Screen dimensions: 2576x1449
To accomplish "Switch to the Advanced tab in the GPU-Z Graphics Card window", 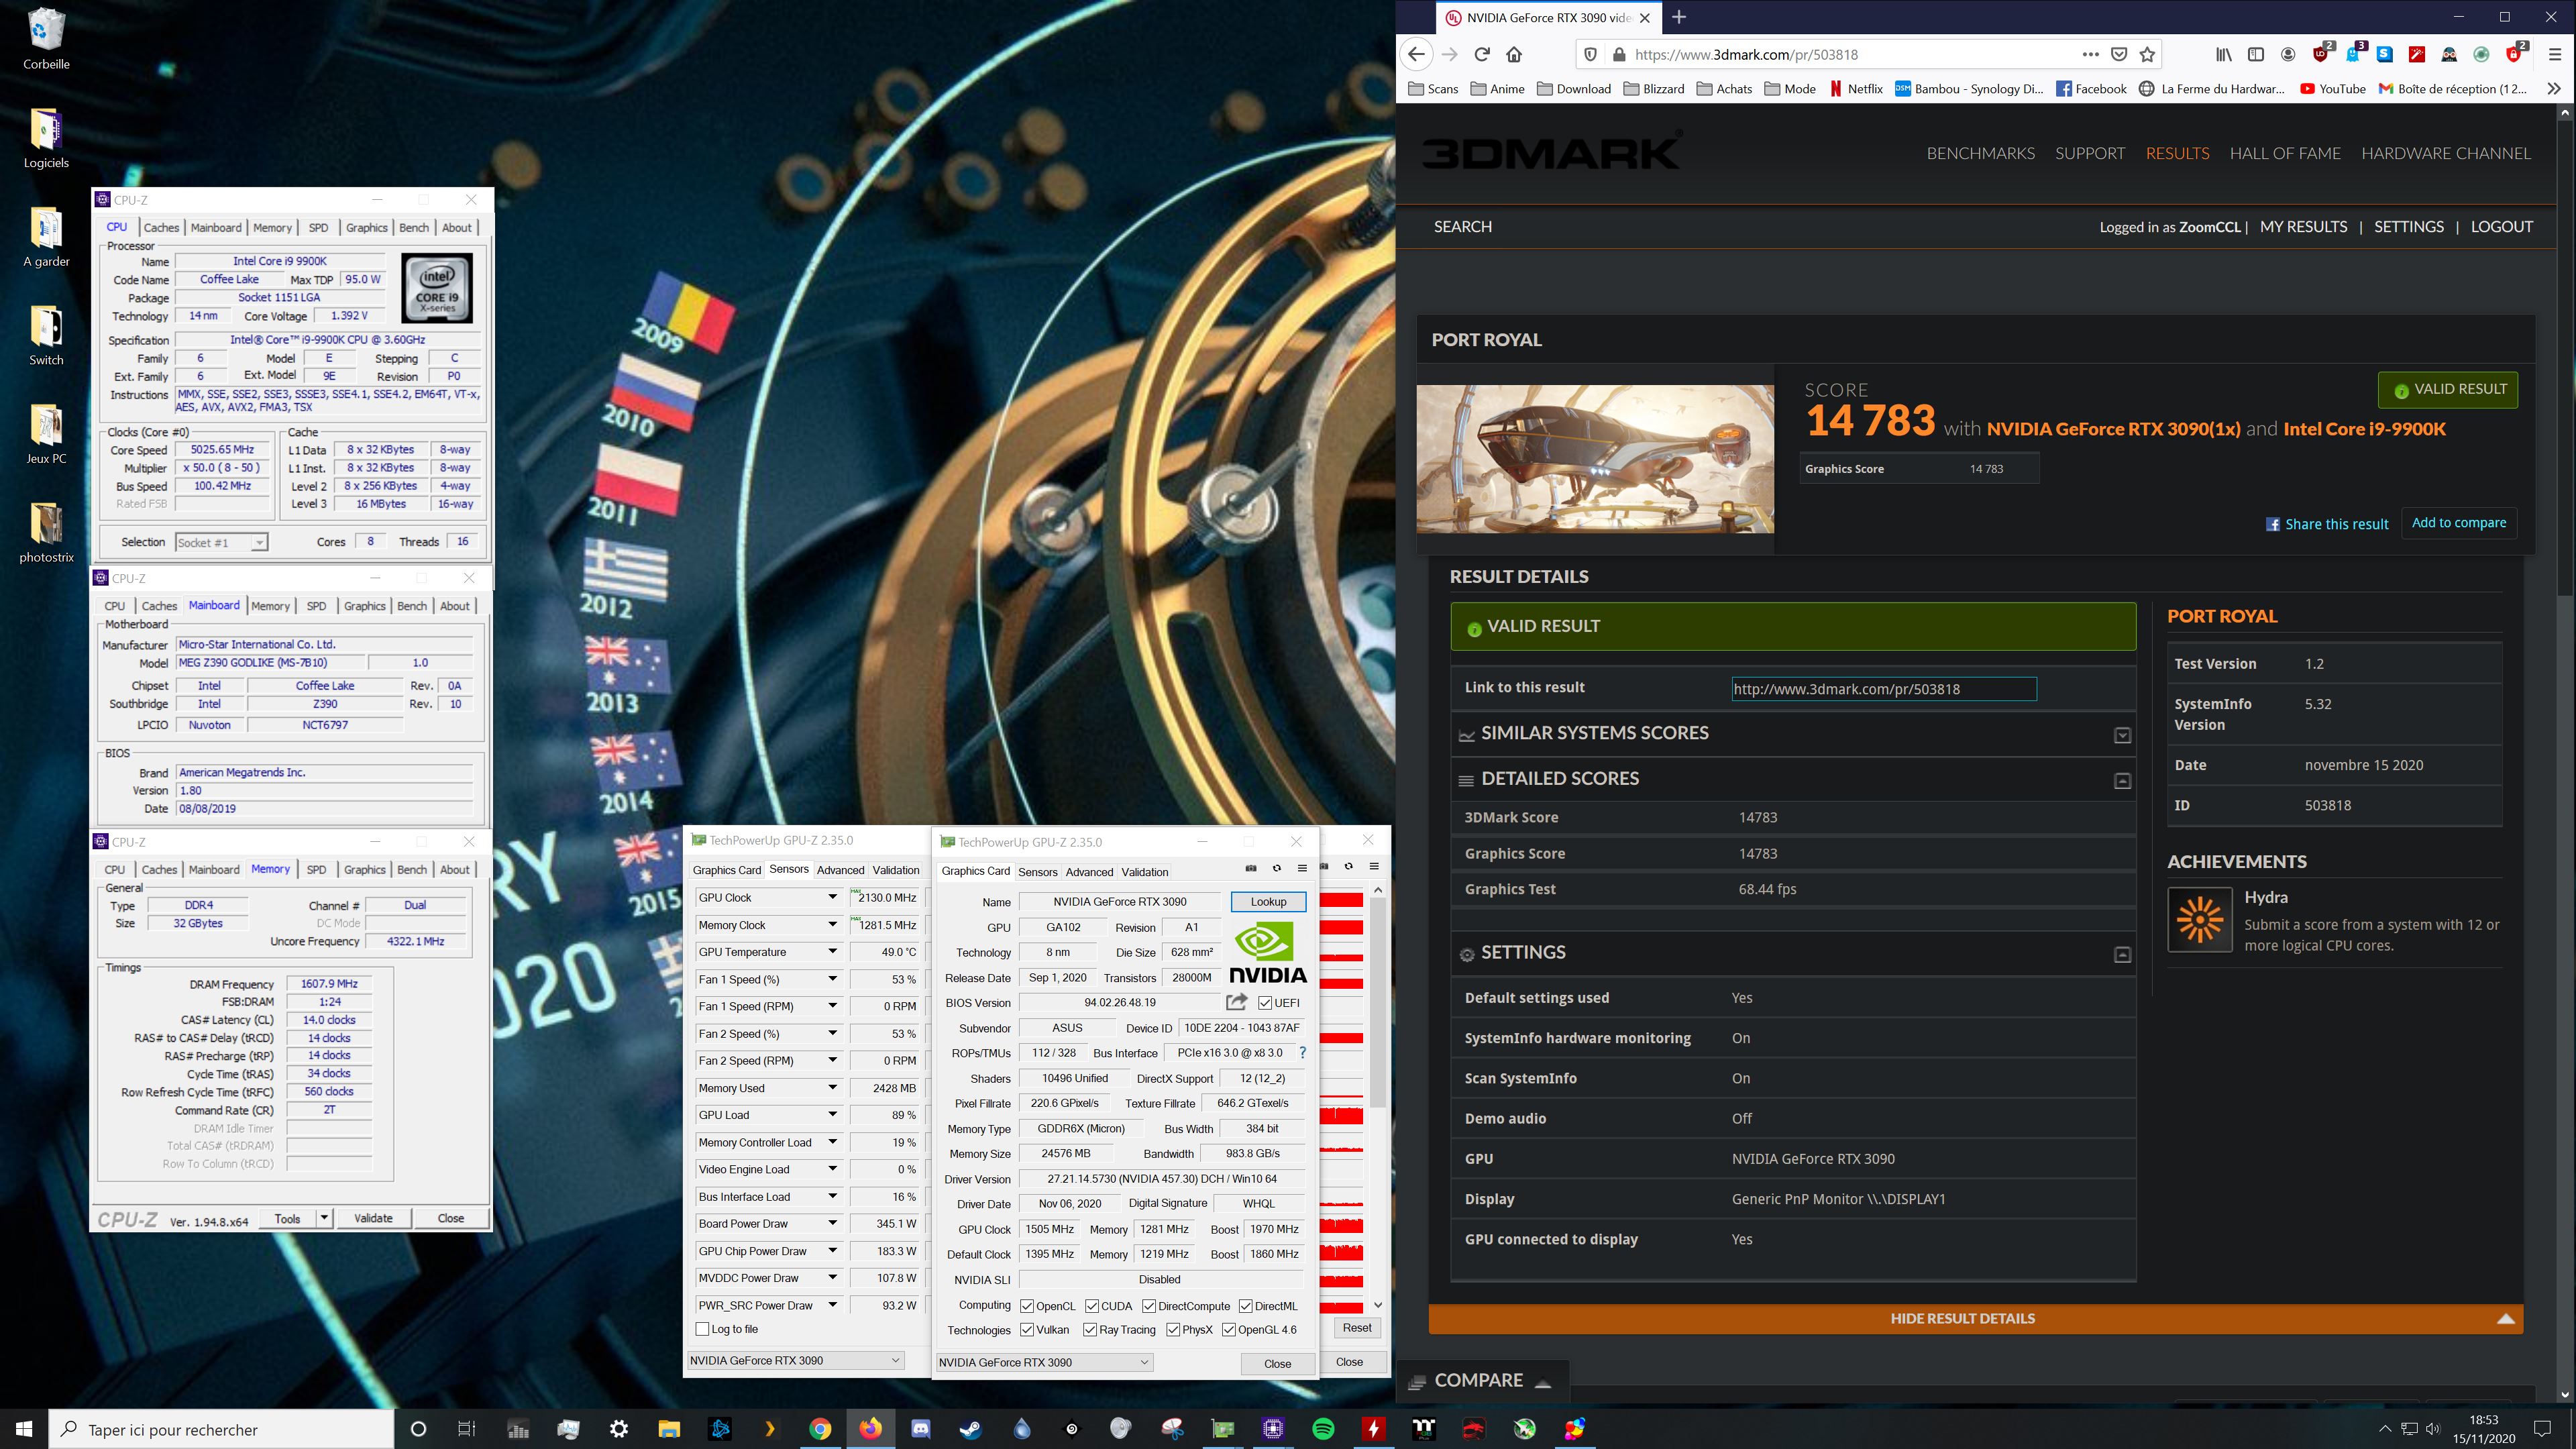I will [x=1089, y=871].
